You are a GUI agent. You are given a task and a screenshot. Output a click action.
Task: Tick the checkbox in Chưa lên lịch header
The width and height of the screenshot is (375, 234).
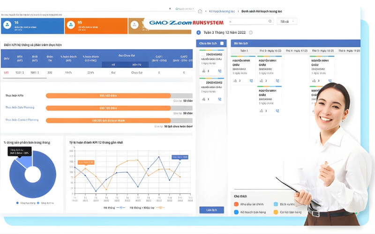222,43
